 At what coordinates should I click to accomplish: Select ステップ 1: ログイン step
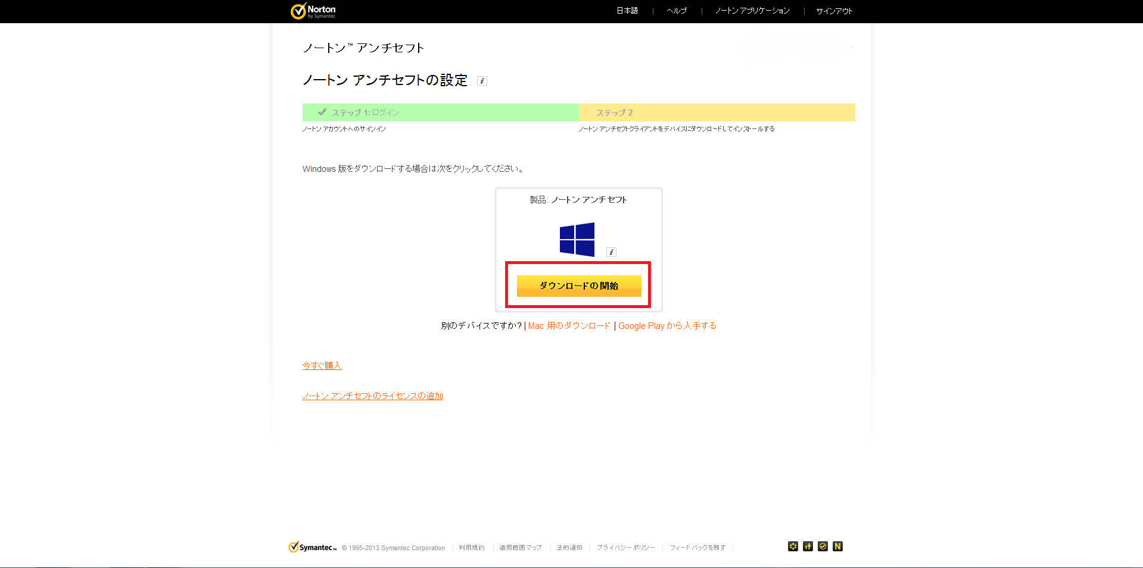pyautogui.click(x=441, y=112)
